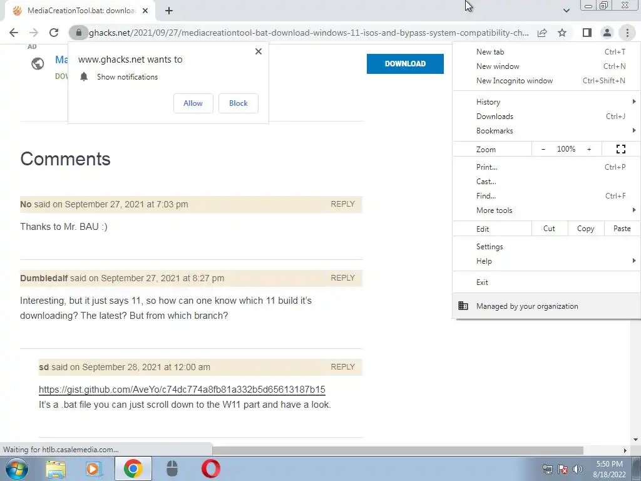Click the browser back arrow
Screen dimensions: 641x481
14,33
